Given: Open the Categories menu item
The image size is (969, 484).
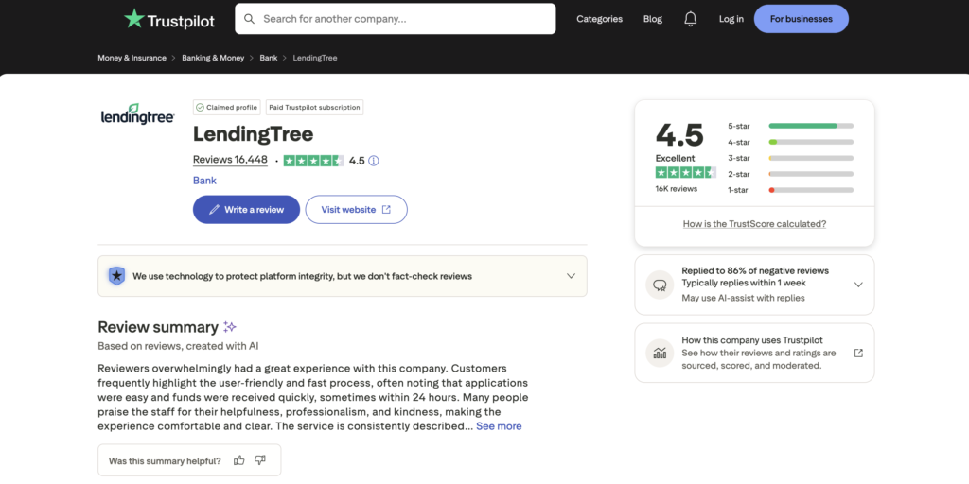Looking at the screenshot, I should [599, 19].
